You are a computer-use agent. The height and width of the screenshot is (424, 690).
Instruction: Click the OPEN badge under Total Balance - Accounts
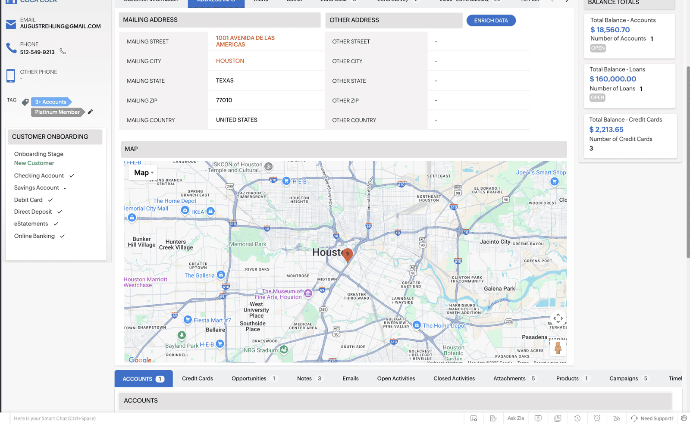coord(598,48)
